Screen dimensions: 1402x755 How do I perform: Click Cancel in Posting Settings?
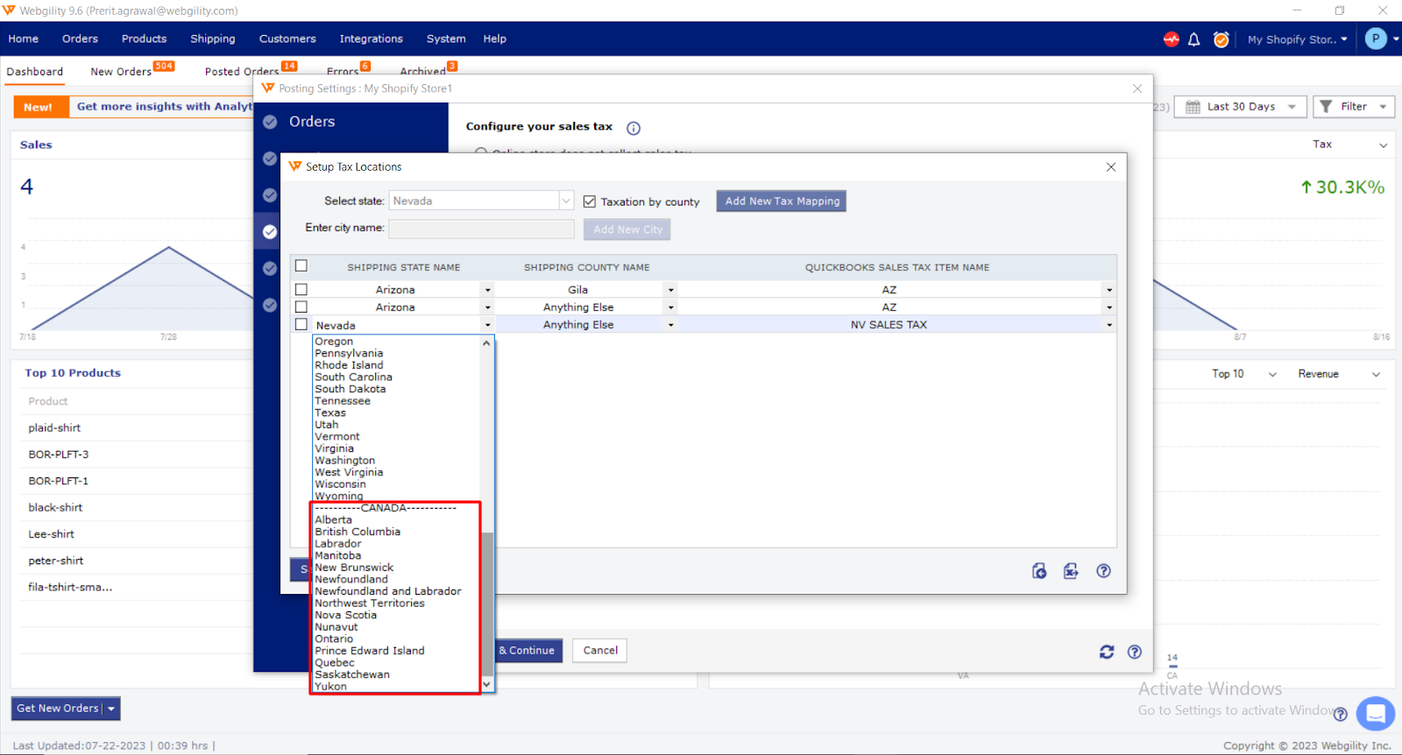point(600,651)
